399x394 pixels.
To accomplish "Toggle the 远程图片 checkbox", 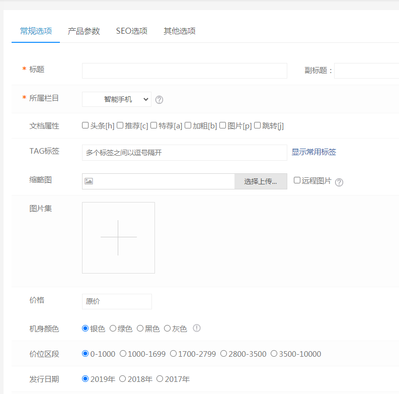I will pos(297,180).
